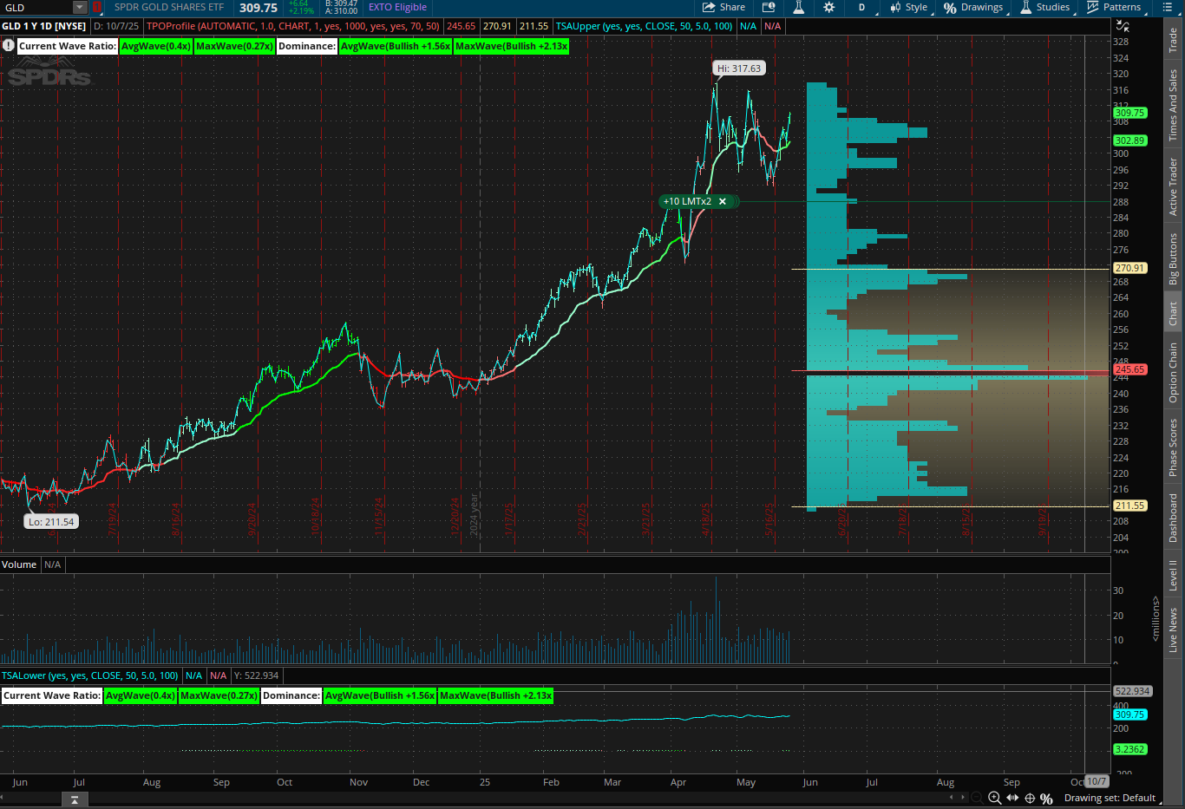Image resolution: width=1185 pixels, height=809 pixels.
Task: Open the GLD symbol dropdown arrow
Action: click(x=80, y=7)
